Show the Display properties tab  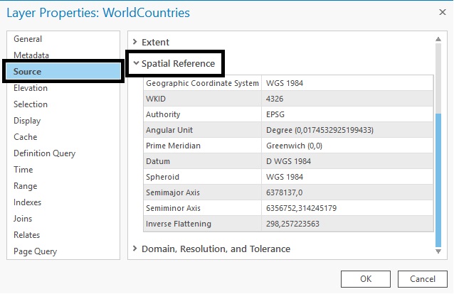tap(27, 121)
